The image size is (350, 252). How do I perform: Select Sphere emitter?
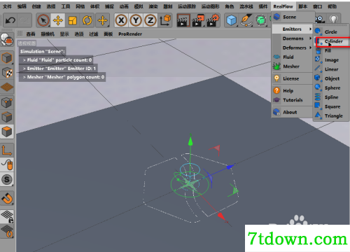[x=331, y=88]
